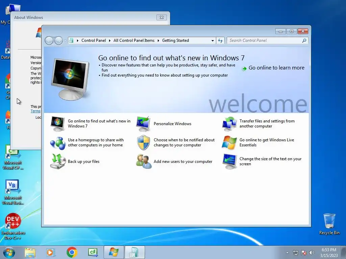Image resolution: width=346 pixels, height=259 pixels.
Task: Expand arrow after All Control Panel Items
Action: (158, 40)
